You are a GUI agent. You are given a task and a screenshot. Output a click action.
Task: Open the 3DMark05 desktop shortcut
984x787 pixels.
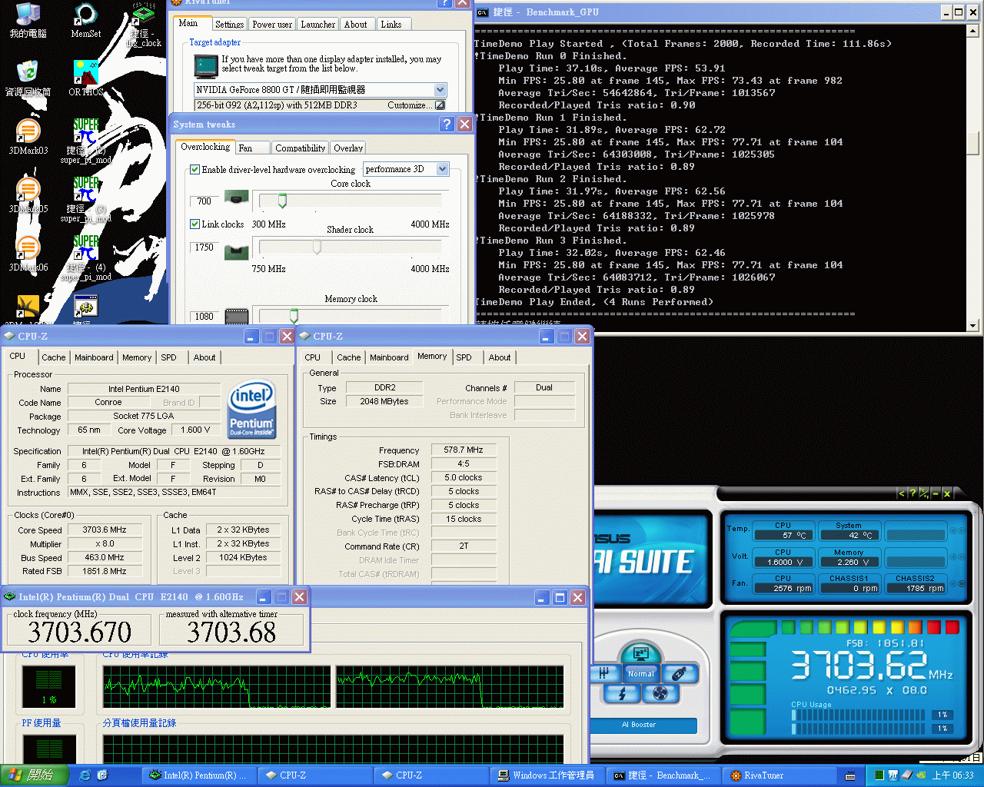(x=28, y=196)
